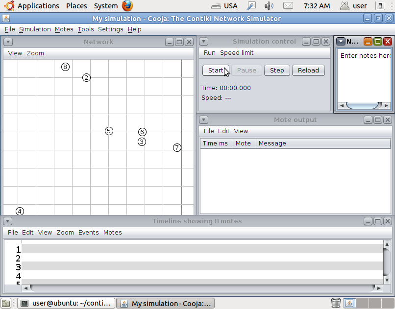Open the mail indicator icon

point(288,5)
